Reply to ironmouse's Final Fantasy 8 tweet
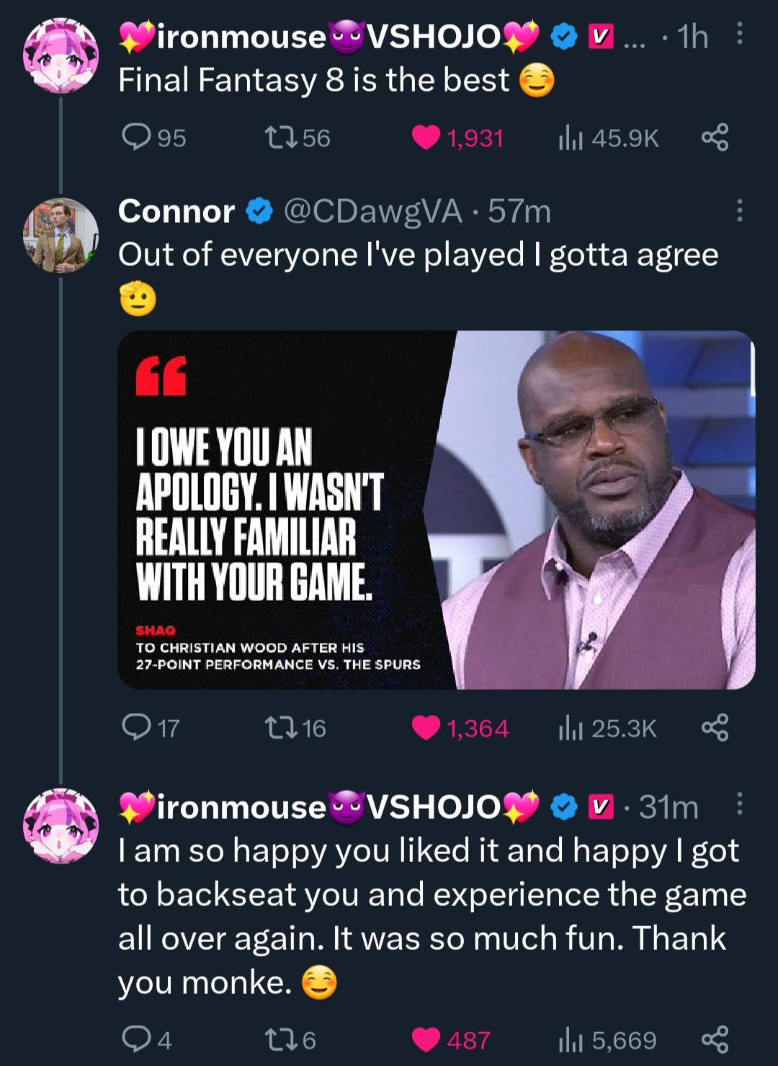778x1066 pixels. click(x=136, y=137)
